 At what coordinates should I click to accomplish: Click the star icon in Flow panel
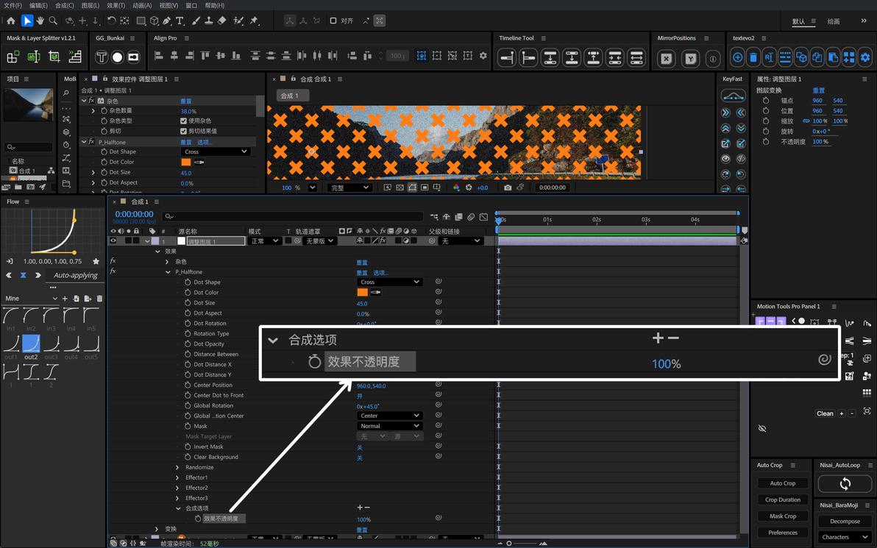[96, 261]
